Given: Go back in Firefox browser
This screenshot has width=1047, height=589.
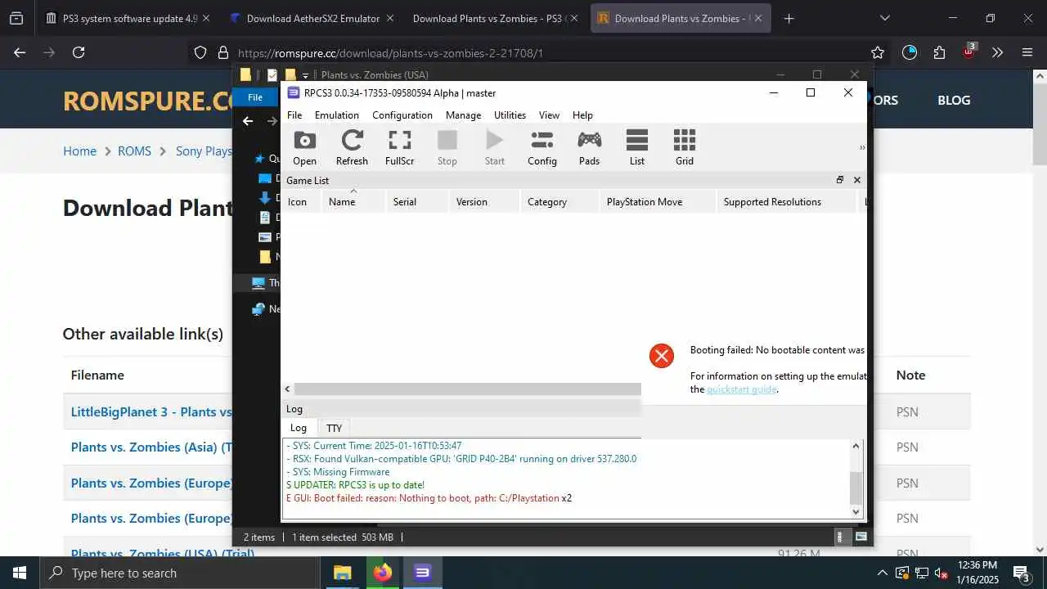Looking at the screenshot, I should pyautogui.click(x=20, y=52).
